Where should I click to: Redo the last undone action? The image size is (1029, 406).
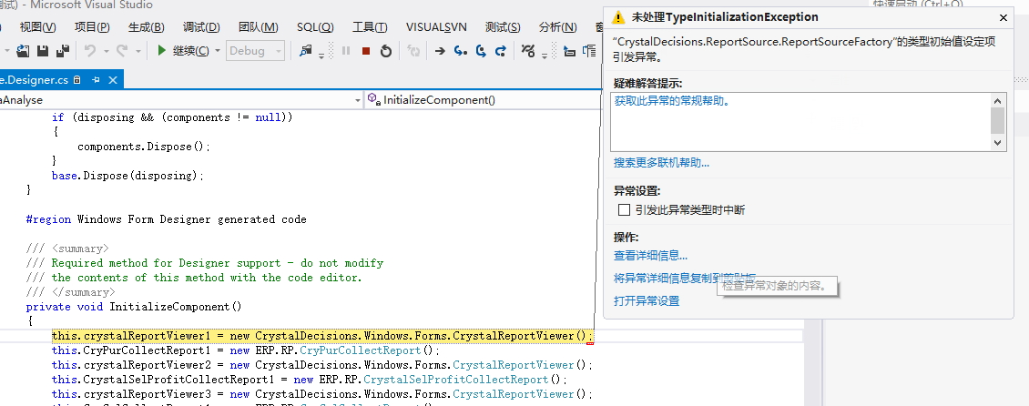coord(122,50)
